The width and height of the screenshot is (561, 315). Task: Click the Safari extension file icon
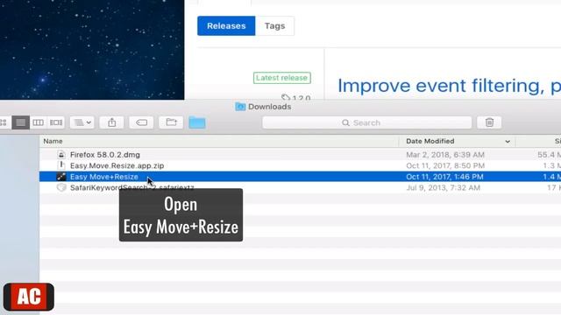[x=61, y=187]
